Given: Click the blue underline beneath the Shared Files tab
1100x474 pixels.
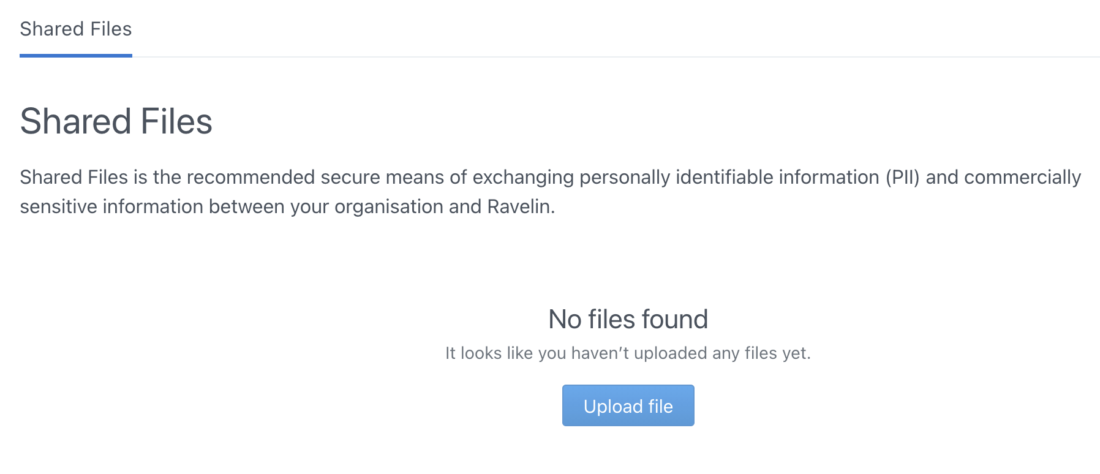Looking at the screenshot, I should (x=76, y=56).
